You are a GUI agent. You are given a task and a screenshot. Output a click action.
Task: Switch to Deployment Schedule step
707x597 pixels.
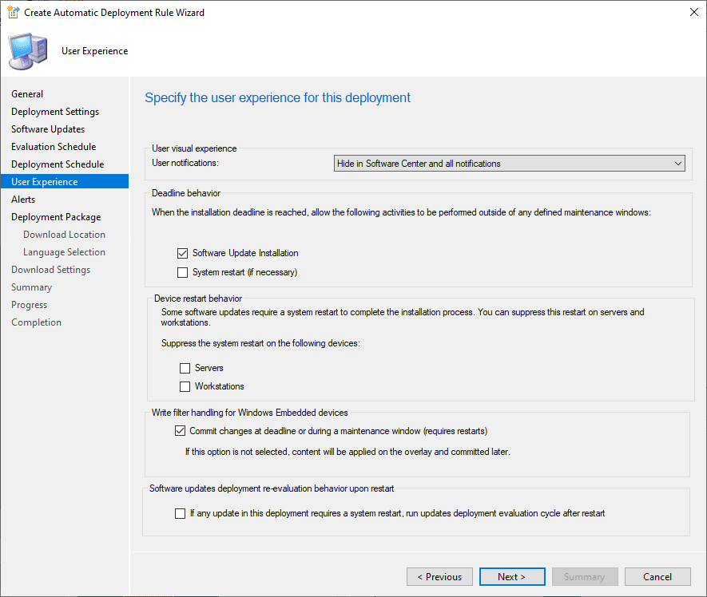(58, 164)
